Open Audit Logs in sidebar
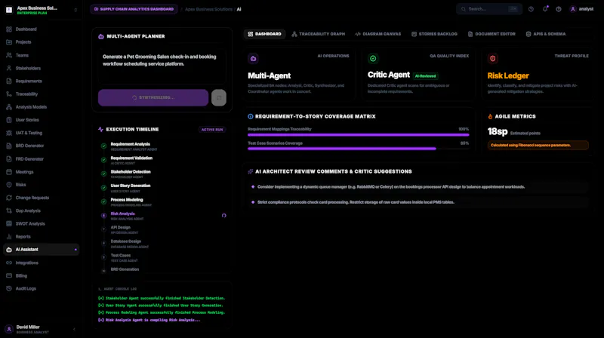The image size is (604, 338). [x=41, y=288]
